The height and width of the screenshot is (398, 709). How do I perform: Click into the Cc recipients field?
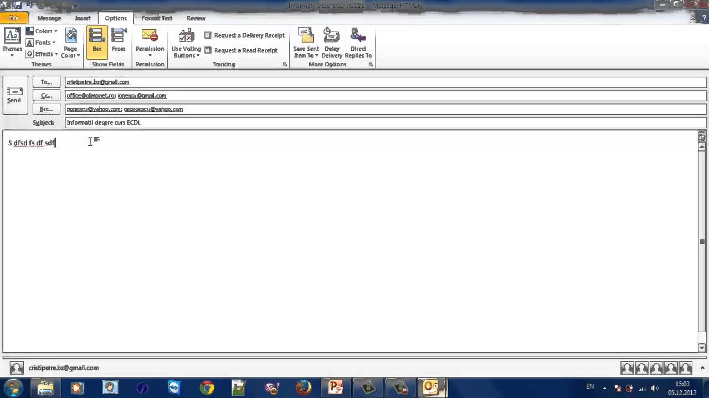coord(386,96)
